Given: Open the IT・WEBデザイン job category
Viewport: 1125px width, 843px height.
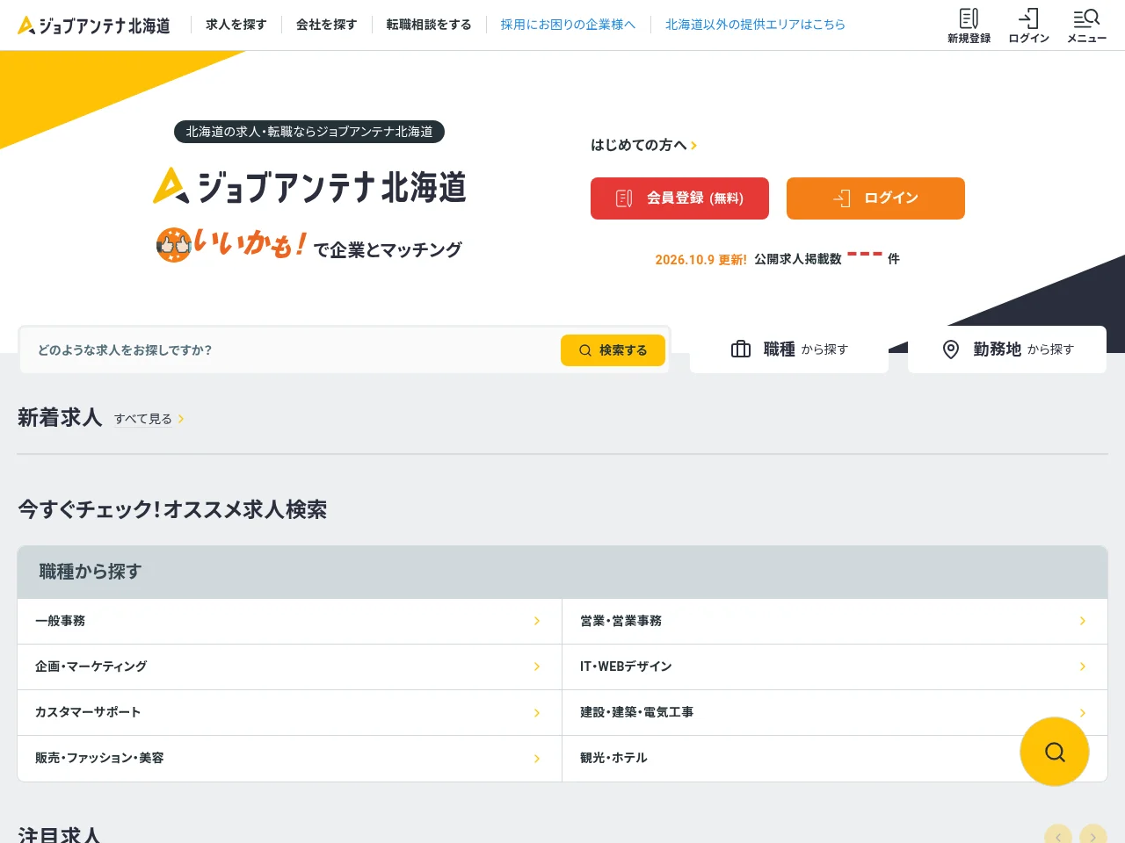Looking at the screenshot, I should [x=835, y=666].
